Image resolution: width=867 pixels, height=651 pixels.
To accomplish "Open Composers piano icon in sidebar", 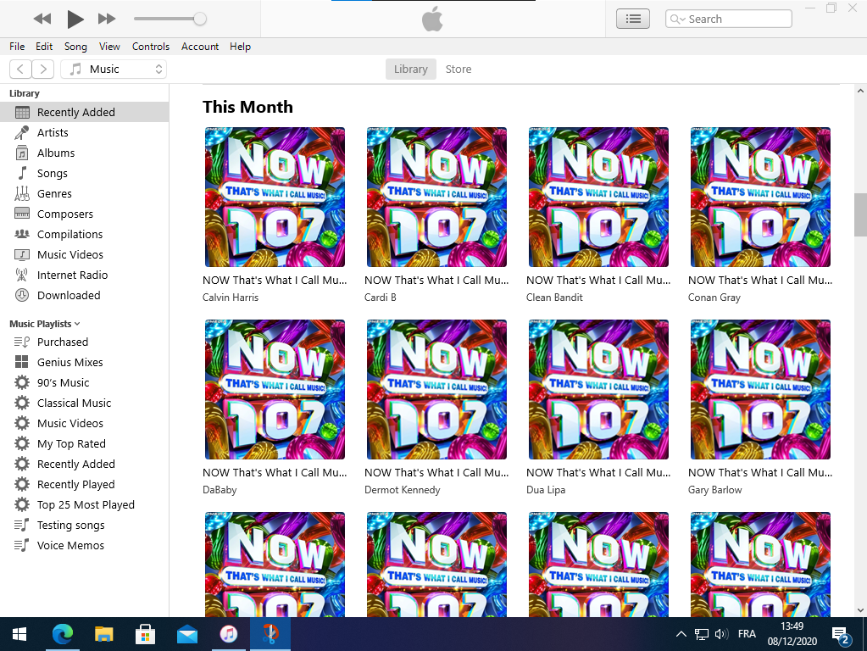I will click(x=22, y=214).
